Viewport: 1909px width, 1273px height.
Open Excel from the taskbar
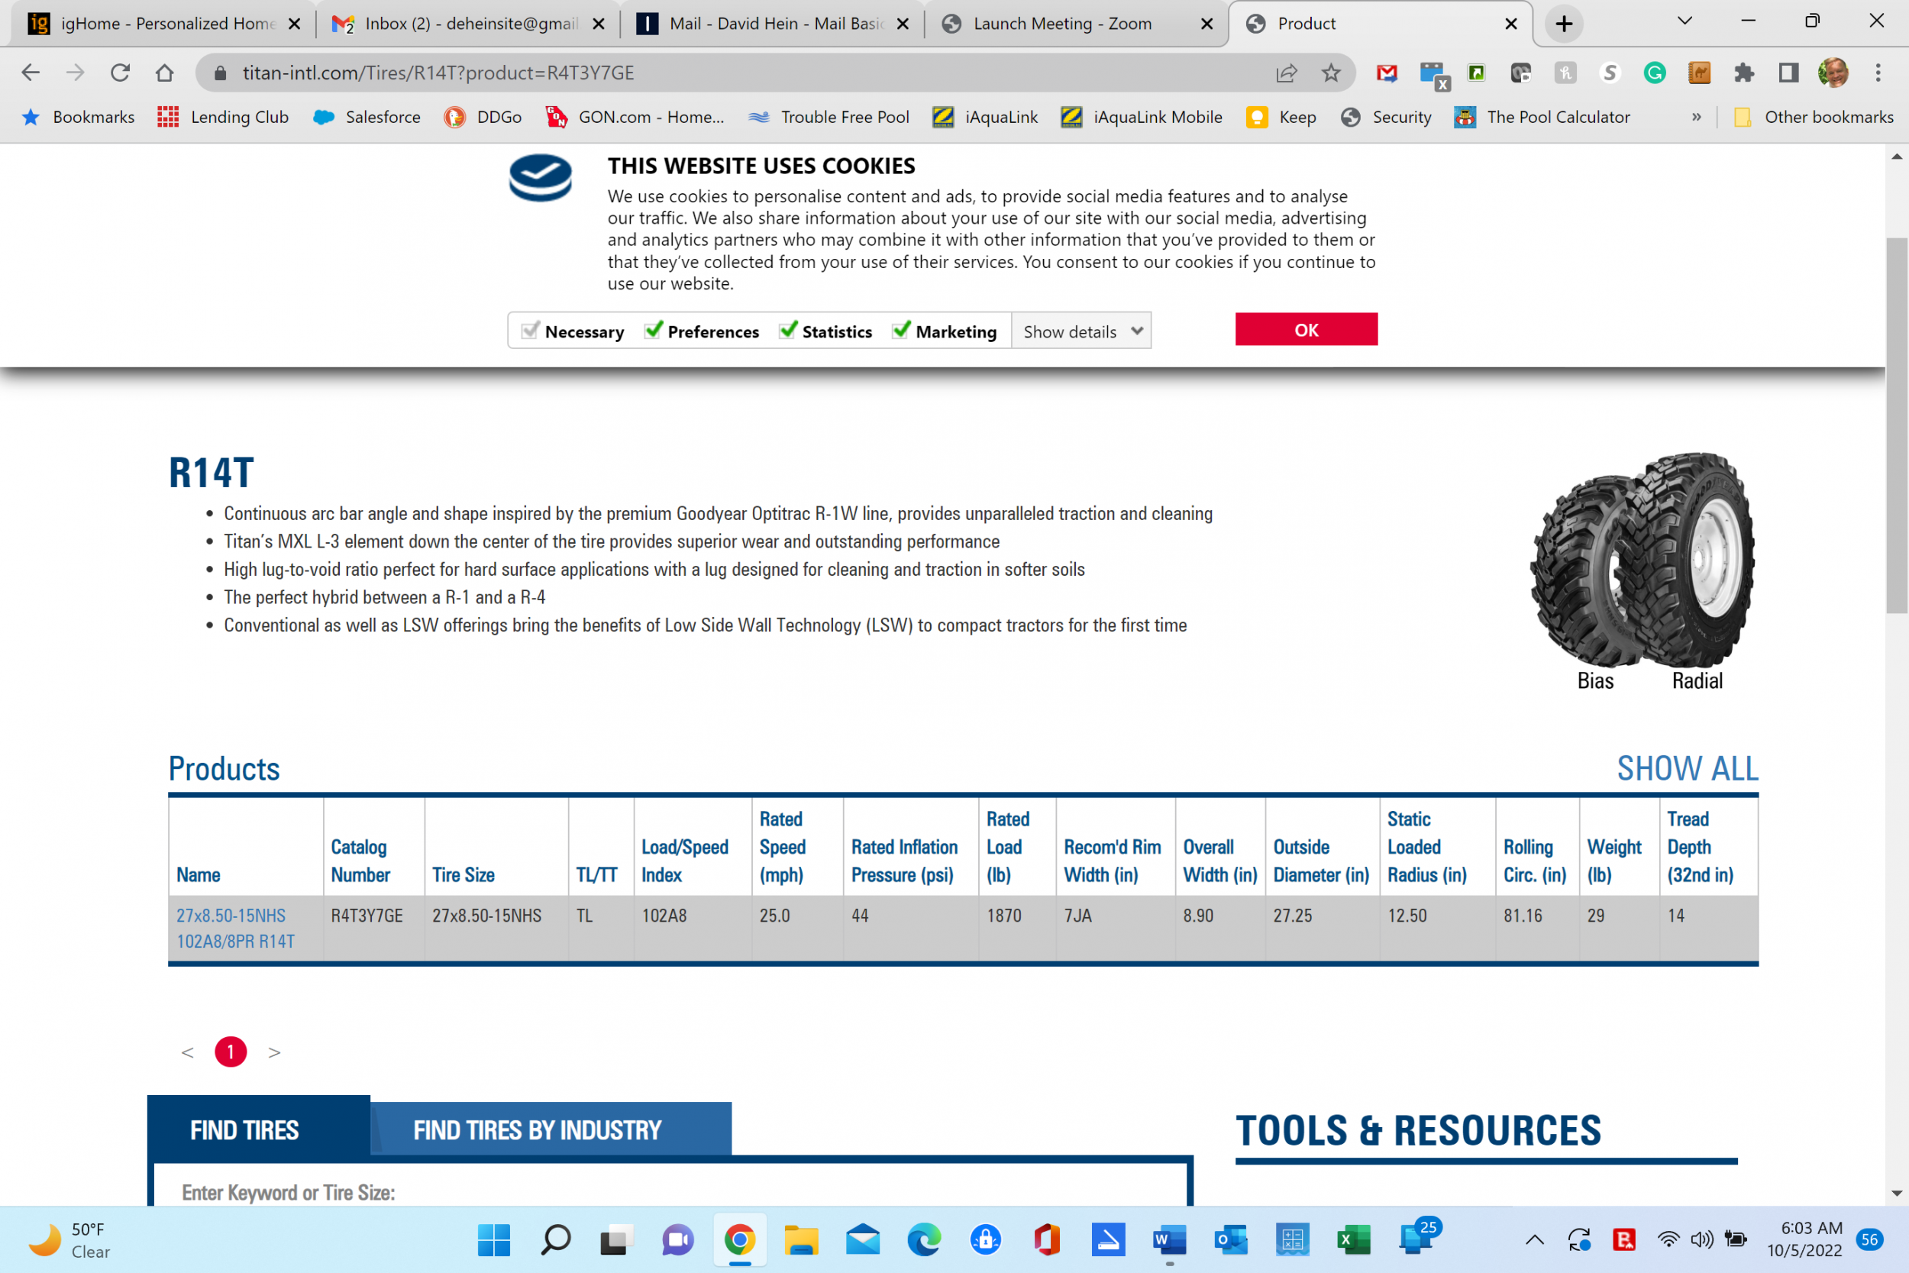coord(1353,1239)
